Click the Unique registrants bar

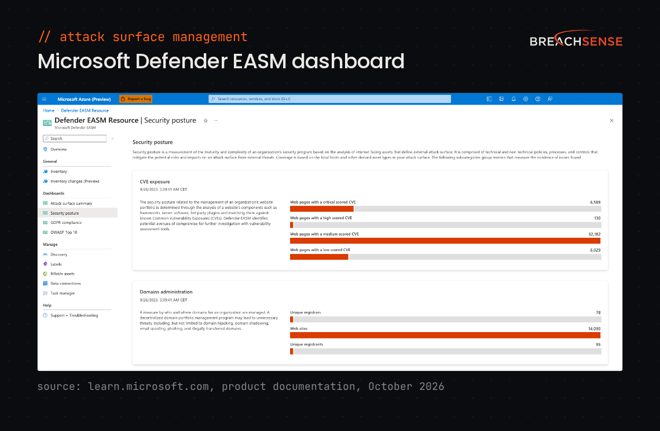445,351
